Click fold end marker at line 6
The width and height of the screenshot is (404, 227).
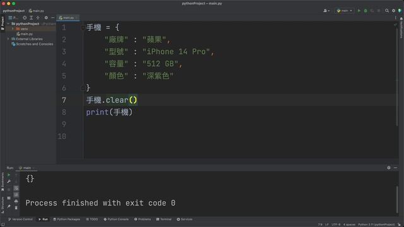pos(83,88)
